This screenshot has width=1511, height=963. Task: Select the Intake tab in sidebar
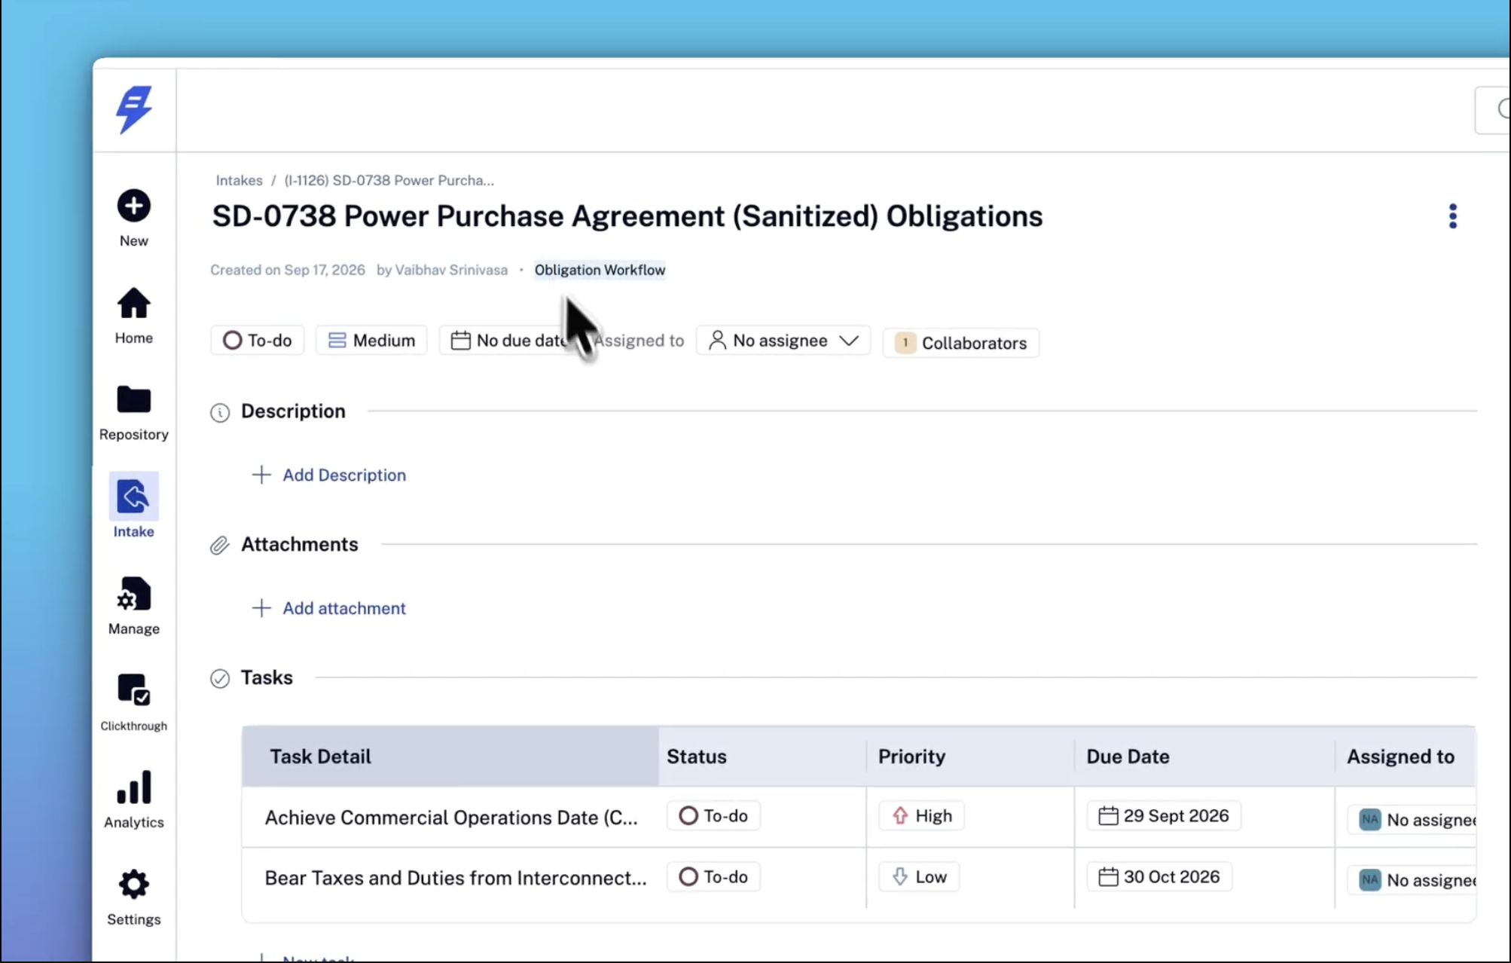(x=133, y=505)
